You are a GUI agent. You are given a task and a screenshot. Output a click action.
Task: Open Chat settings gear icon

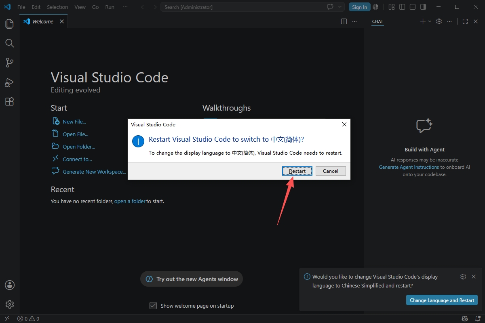click(439, 21)
